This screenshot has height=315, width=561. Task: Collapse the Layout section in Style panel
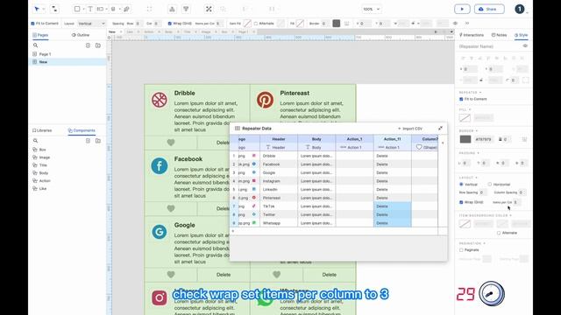tap(468, 177)
